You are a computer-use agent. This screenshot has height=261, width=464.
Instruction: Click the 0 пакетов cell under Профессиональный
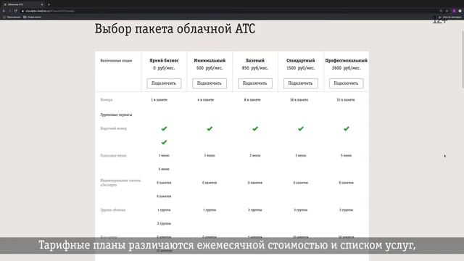[x=347, y=183]
